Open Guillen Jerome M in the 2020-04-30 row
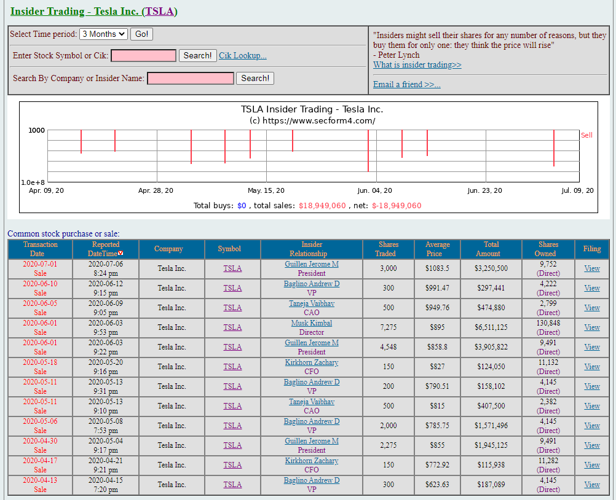The image size is (616, 500). point(312,441)
